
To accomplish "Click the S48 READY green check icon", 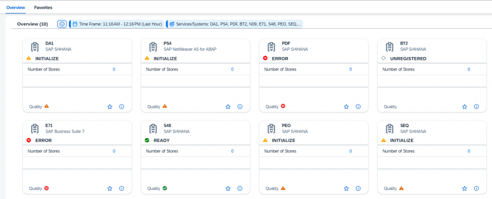I will 147,140.
